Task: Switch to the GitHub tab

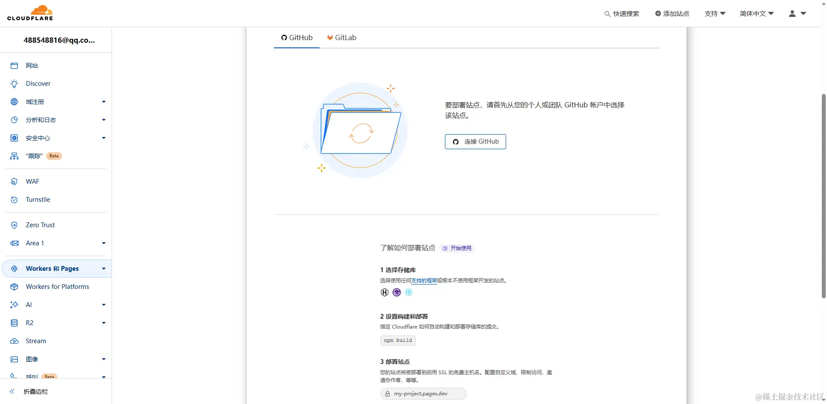Action: click(x=297, y=38)
